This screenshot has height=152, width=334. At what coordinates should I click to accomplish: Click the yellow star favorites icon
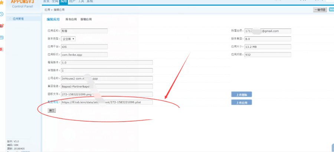point(1,3)
